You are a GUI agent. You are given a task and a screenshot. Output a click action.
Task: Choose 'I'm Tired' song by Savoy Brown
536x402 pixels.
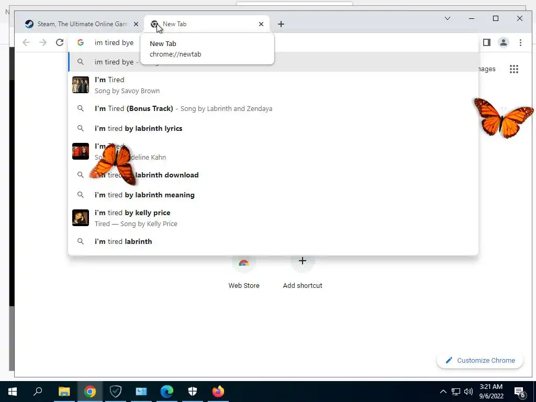(273, 85)
